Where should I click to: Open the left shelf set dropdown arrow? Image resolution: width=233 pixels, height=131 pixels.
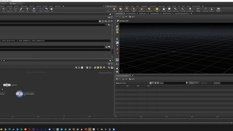coord(103,7)
